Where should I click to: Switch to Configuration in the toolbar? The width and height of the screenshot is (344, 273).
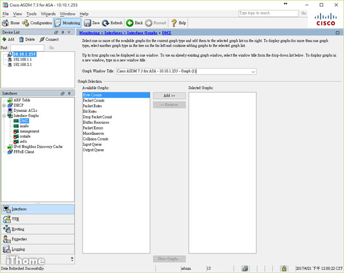(x=37, y=23)
